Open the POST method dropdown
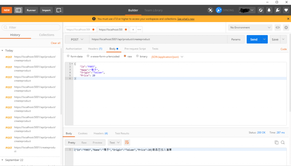The image size is (291, 166). pyautogui.click(x=77, y=39)
